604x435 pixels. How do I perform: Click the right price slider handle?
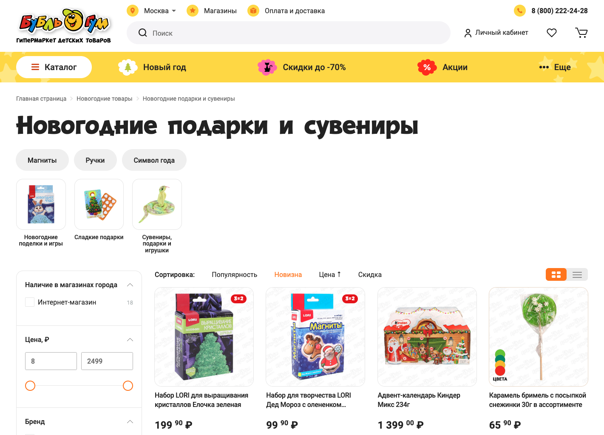coord(128,386)
